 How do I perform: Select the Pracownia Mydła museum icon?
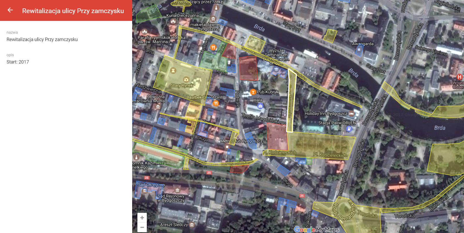click(x=158, y=107)
